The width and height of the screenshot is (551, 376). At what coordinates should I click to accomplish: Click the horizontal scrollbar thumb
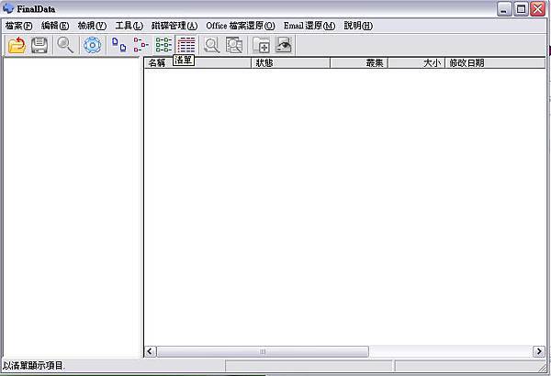pos(263,351)
